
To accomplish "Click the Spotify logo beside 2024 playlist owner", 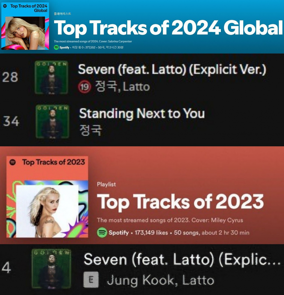I will tap(56, 47).
